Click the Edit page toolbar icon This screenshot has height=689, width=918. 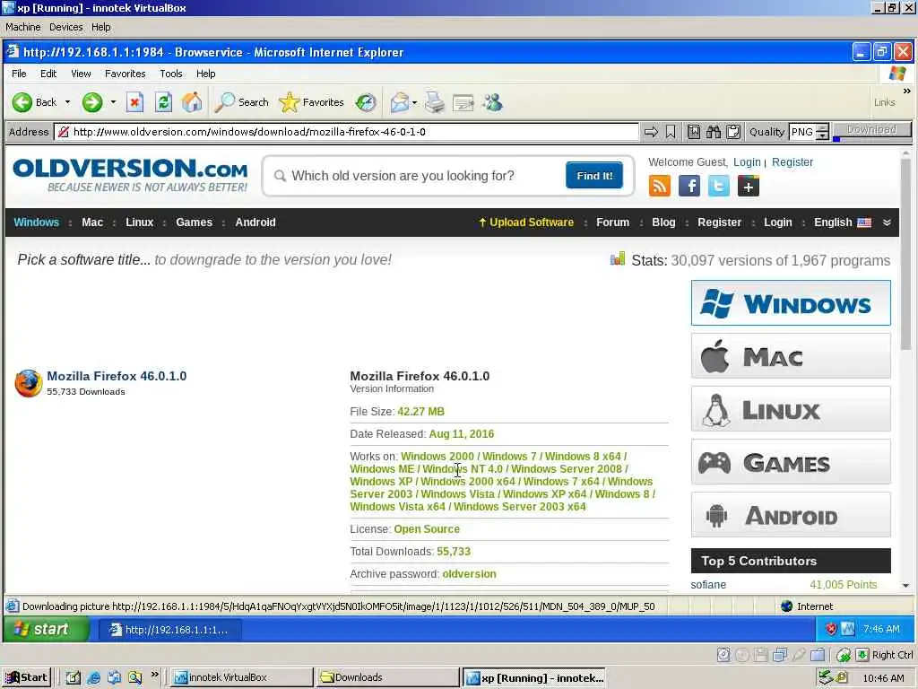pyautogui.click(x=463, y=103)
